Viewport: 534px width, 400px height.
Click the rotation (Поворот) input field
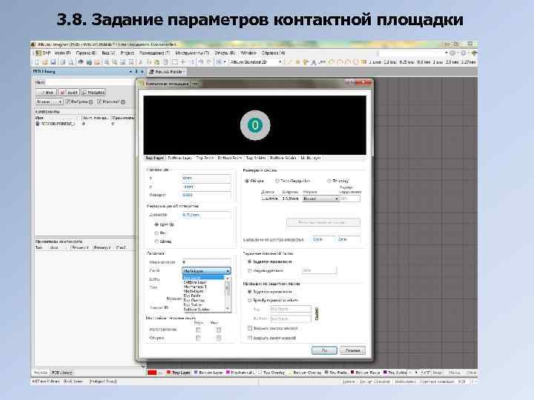(206, 196)
